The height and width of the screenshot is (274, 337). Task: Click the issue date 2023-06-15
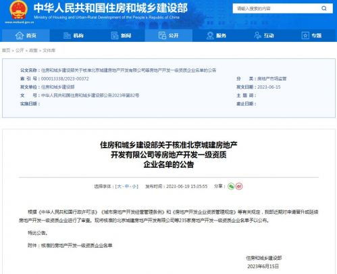(269, 87)
